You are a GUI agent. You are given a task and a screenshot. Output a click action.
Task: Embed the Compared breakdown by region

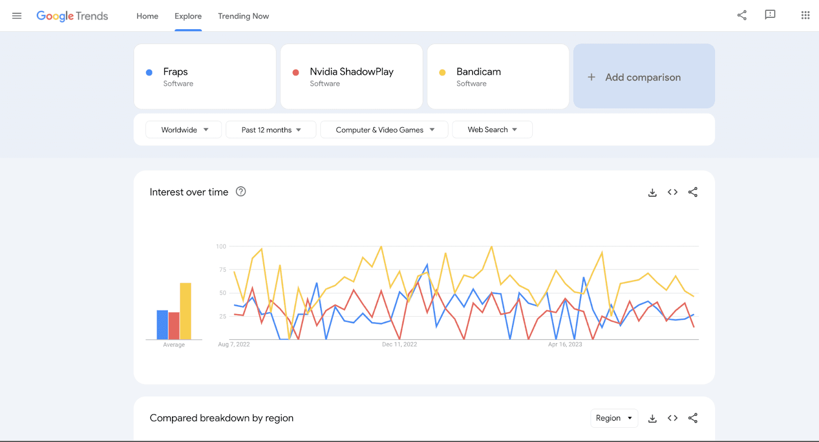click(673, 418)
